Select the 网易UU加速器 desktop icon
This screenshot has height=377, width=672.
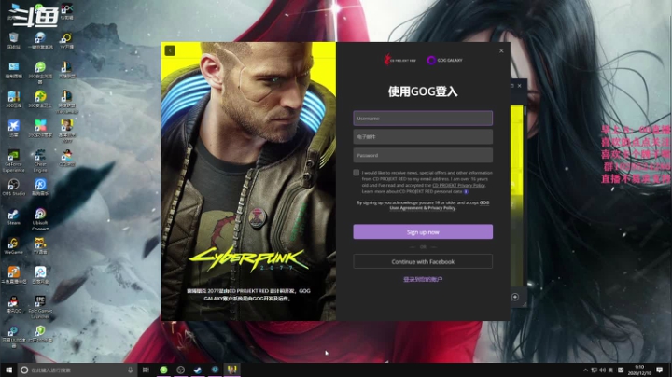click(x=13, y=336)
